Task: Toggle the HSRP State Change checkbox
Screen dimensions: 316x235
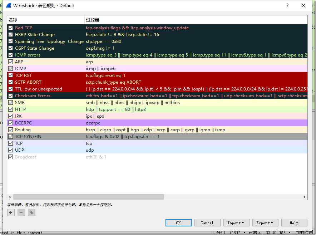Action: pos(11,35)
